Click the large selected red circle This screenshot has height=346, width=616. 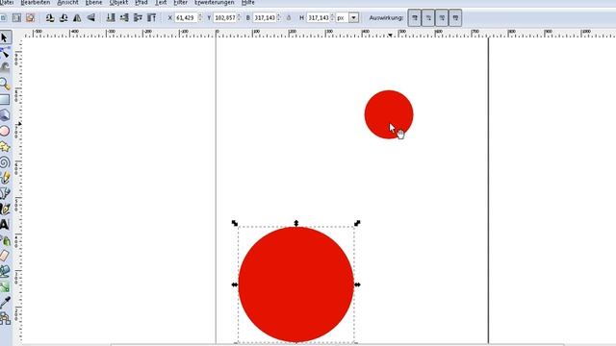(296, 284)
